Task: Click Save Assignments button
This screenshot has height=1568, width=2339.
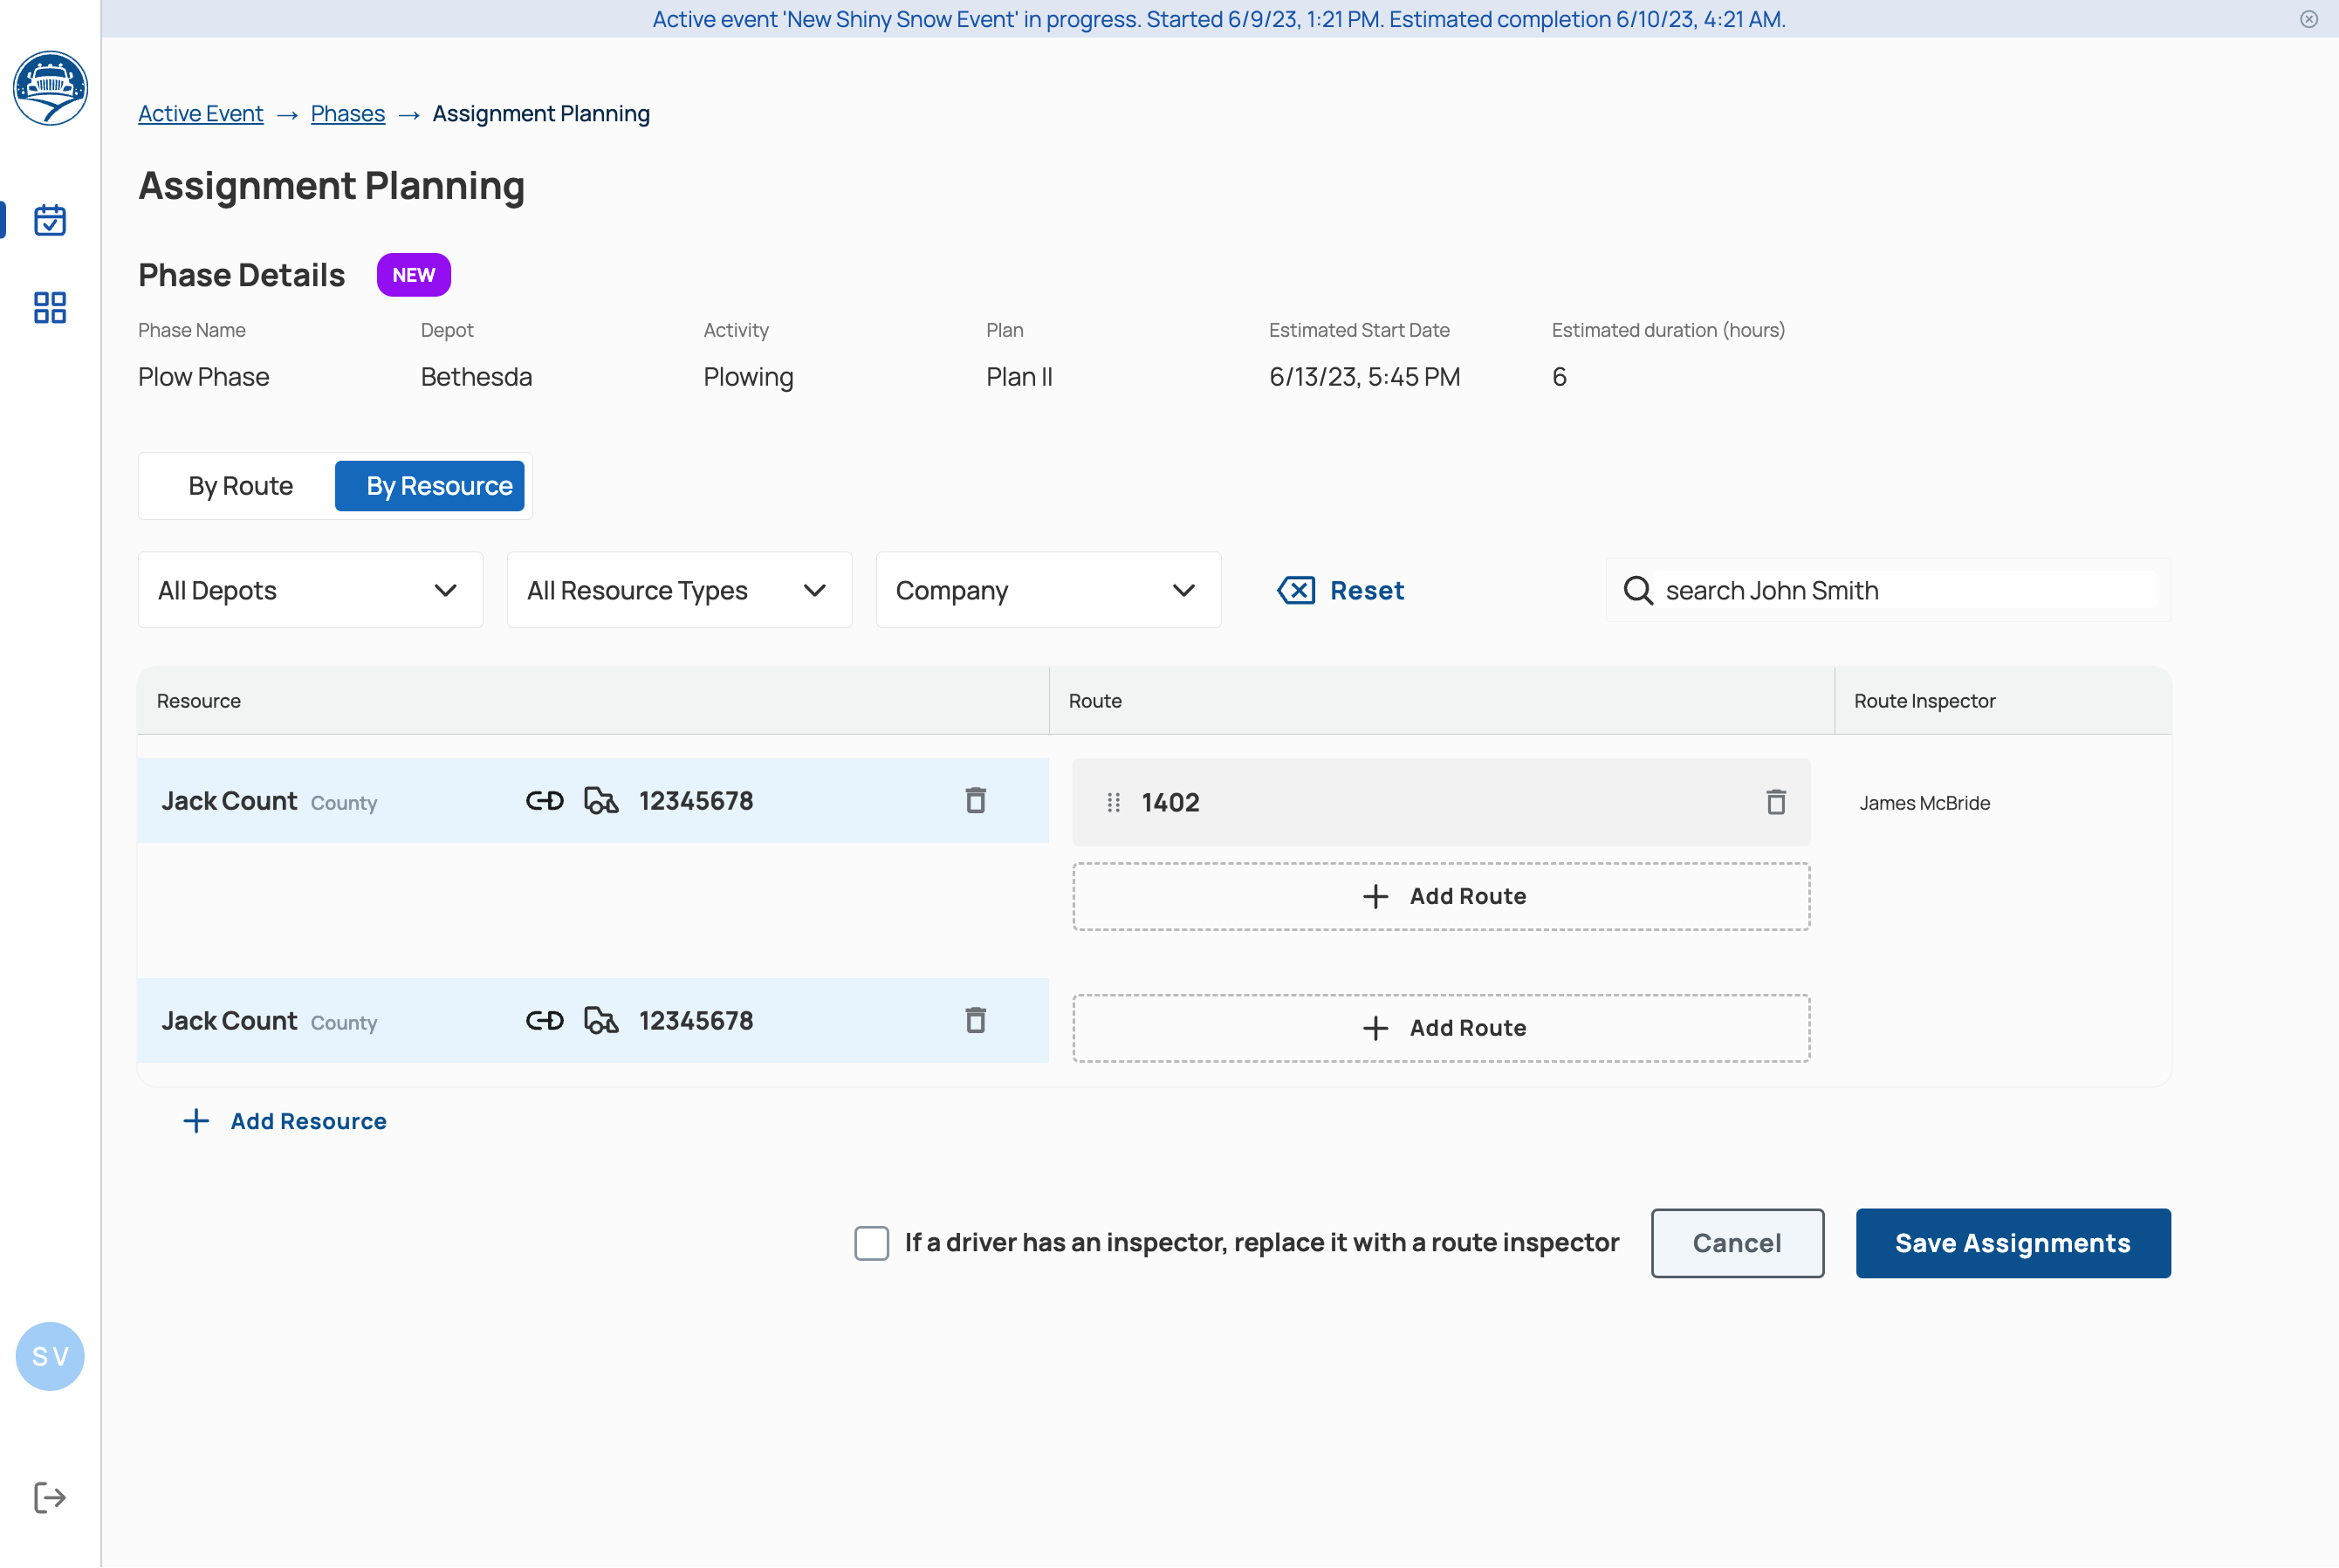Action: click(2012, 1243)
